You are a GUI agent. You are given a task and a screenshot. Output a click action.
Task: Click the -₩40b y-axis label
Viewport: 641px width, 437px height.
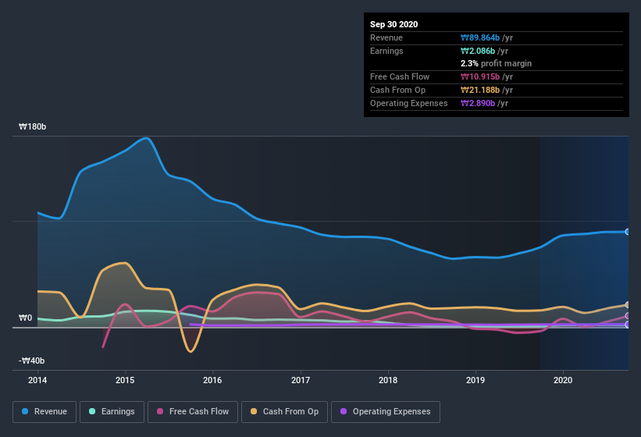[31, 361]
